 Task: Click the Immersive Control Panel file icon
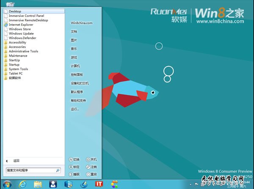tap(6, 16)
